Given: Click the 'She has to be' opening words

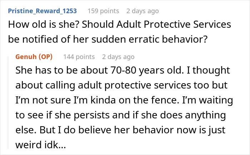Looking at the screenshot, I should [x=46, y=70].
